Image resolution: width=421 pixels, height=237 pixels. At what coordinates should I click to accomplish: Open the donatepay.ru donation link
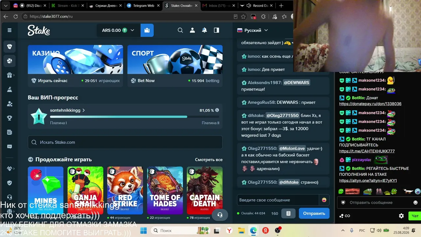coord(370,104)
